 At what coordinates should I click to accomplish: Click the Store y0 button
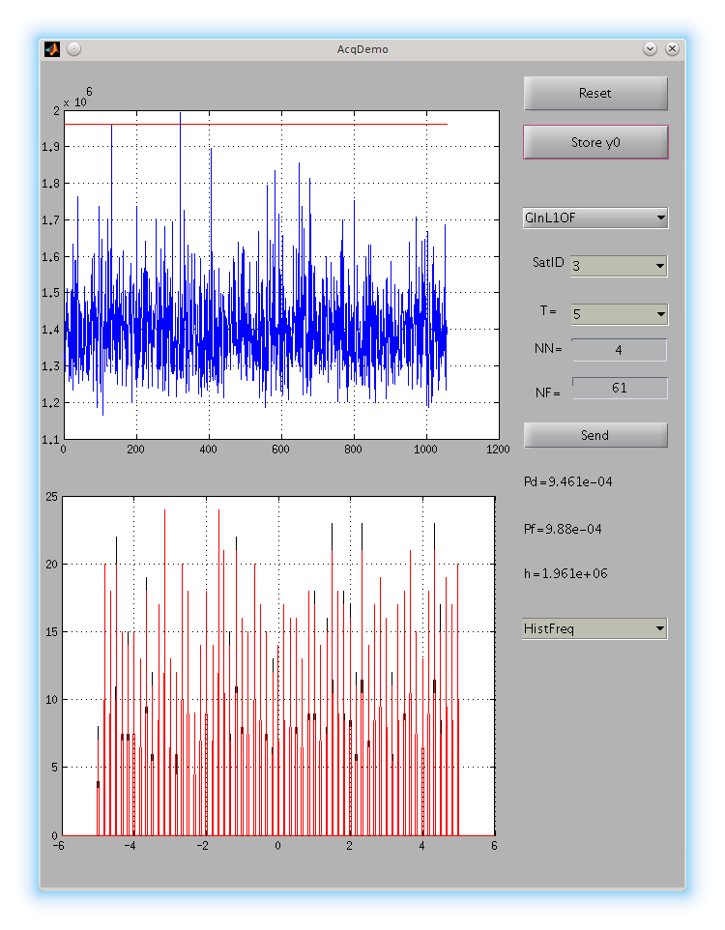595,142
